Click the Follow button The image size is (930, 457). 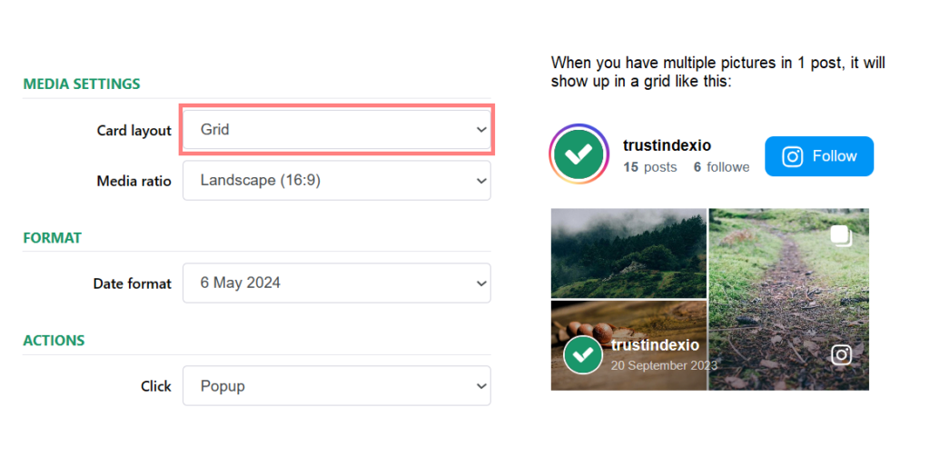tap(818, 156)
